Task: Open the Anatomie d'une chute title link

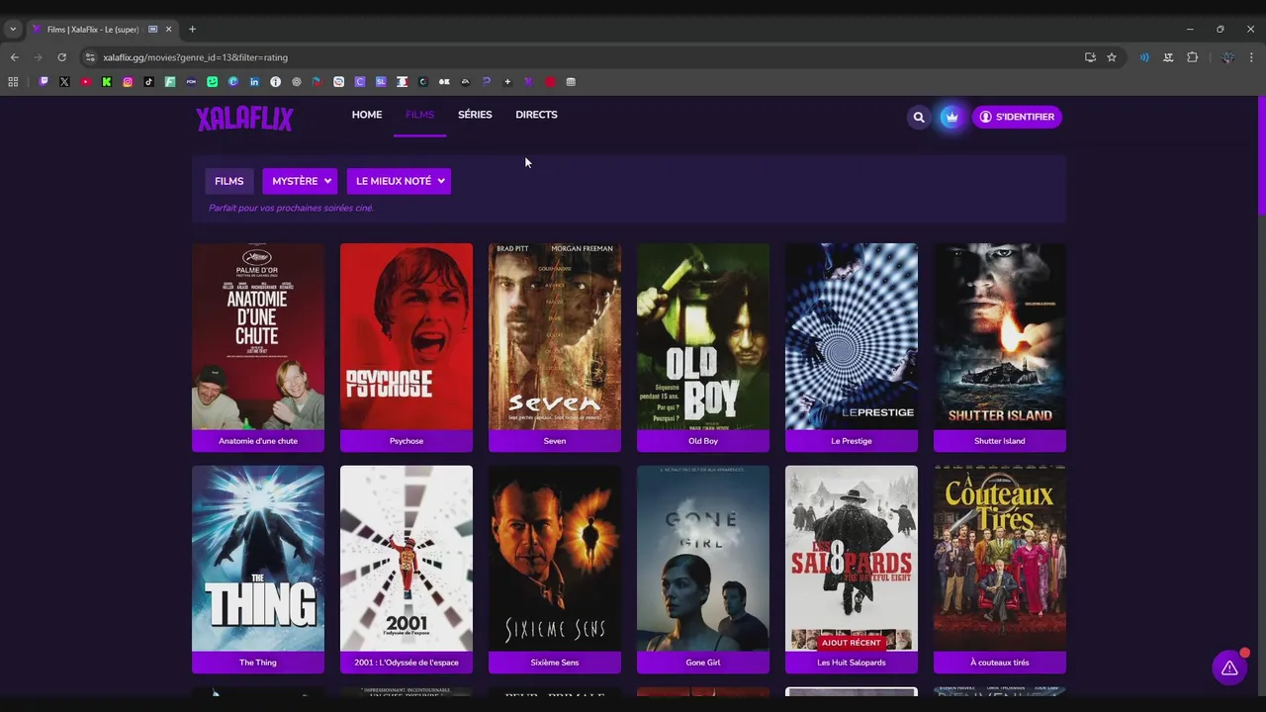Action: coord(258,441)
